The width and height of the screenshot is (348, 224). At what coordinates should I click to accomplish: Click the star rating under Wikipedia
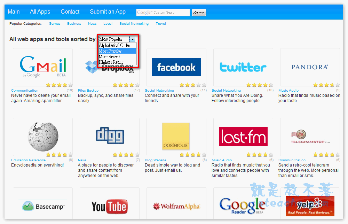pos(59,155)
